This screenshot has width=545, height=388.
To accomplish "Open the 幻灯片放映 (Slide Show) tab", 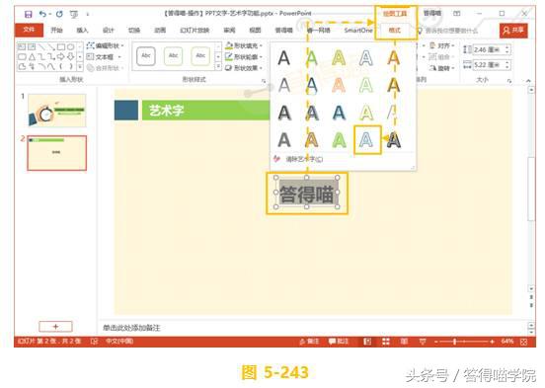I will tap(195, 31).
